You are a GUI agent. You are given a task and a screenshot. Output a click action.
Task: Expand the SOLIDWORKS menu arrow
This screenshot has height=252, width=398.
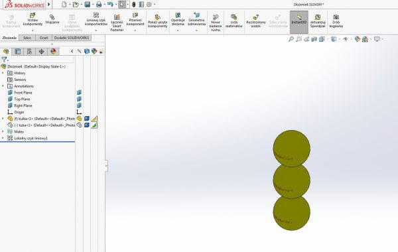pyautogui.click(x=49, y=5)
